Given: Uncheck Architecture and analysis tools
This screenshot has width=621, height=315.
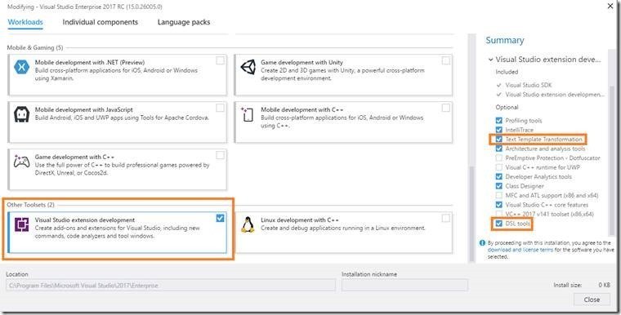Looking at the screenshot, I should click(499, 149).
